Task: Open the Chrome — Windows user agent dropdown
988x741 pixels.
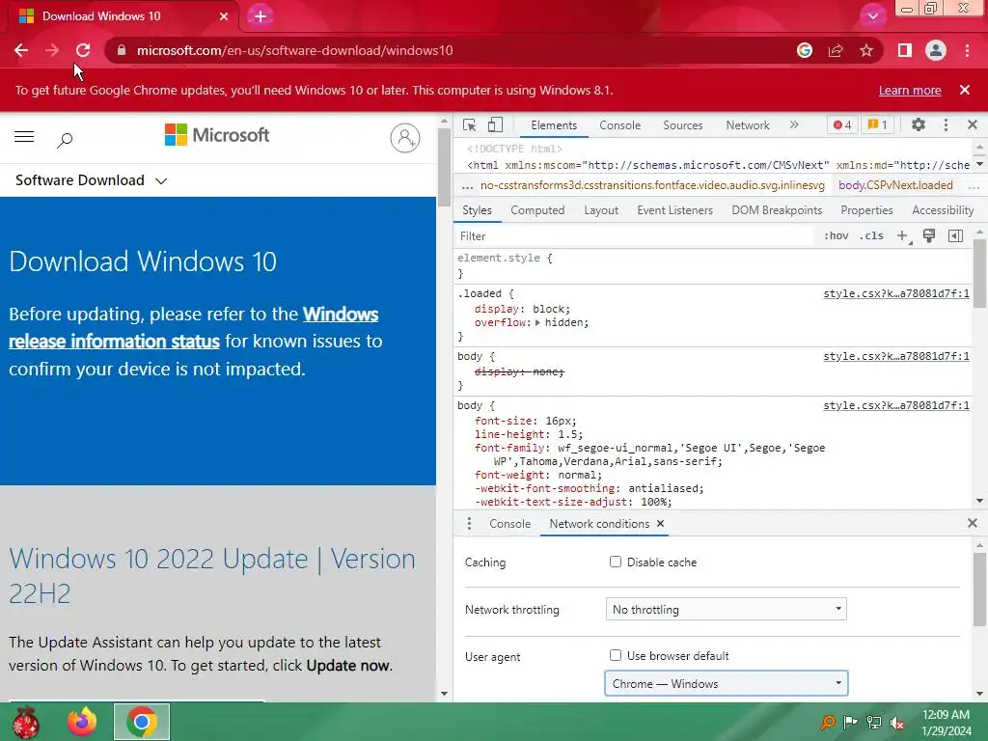Action: 726,684
